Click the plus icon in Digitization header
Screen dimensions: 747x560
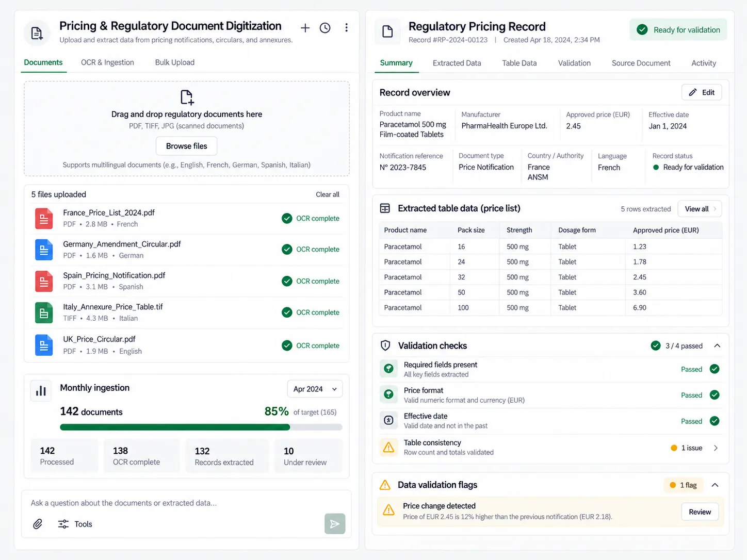[305, 28]
